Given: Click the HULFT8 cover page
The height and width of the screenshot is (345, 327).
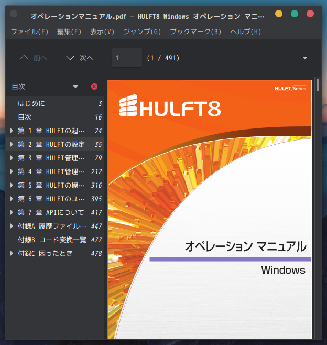Looking at the screenshot, I should 210,209.
